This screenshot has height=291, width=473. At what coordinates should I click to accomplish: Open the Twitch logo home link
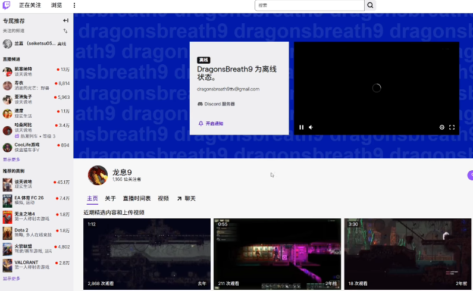7,5
